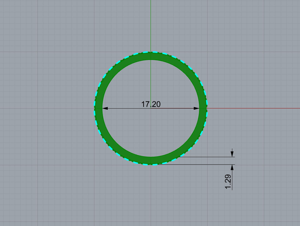Select the 17.20 diameter dimension text
Image resolution: width=300 pixels, height=226 pixels.
click(151, 104)
